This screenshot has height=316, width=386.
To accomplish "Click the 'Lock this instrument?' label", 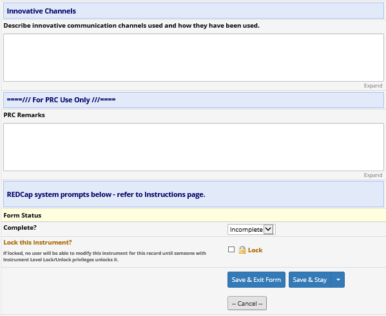I will click(x=37, y=243).
